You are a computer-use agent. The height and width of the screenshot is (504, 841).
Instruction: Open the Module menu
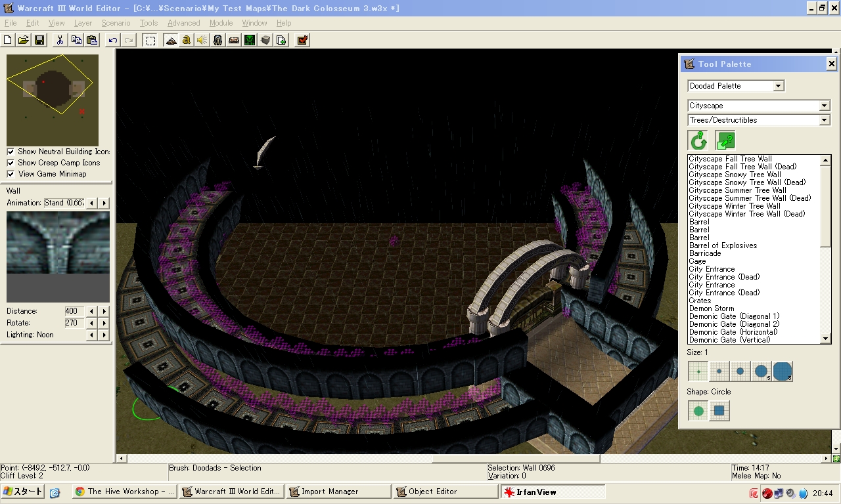click(x=221, y=23)
